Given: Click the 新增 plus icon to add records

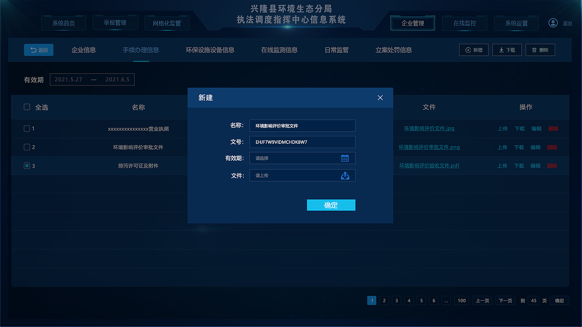Looking at the screenshot, I should coord(468,50).
